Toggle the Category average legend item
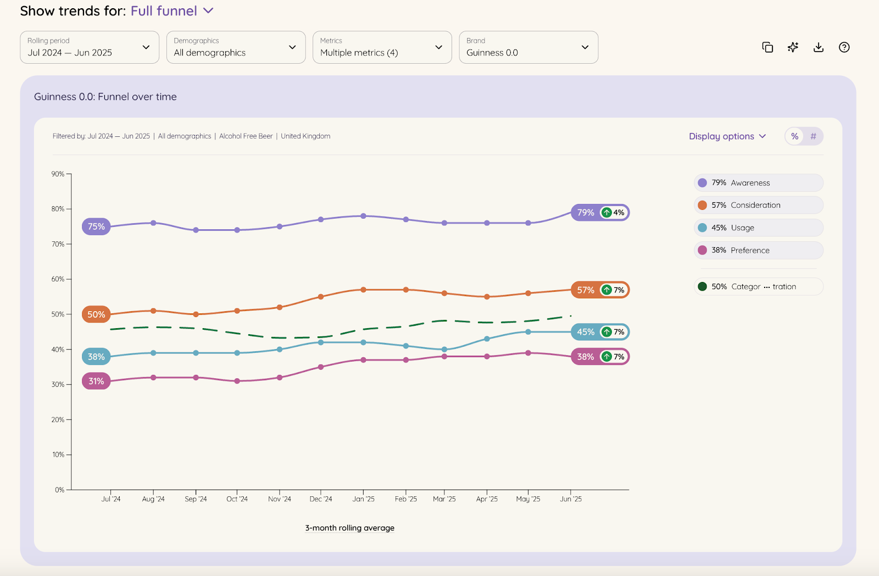The width and height of the screenshot is (879, 576). coord(759,286)
